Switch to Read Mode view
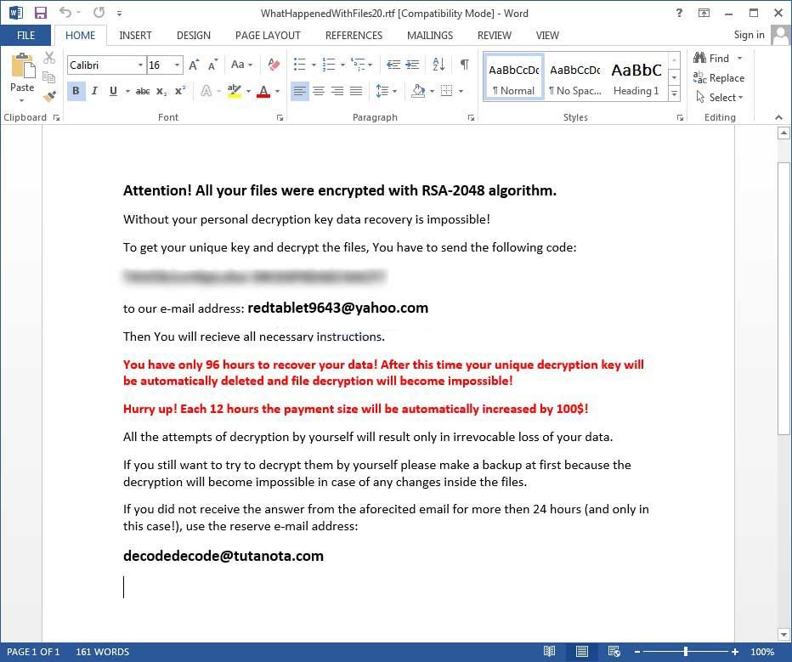This screenshot has height=662, width=792. click(550, 652)
